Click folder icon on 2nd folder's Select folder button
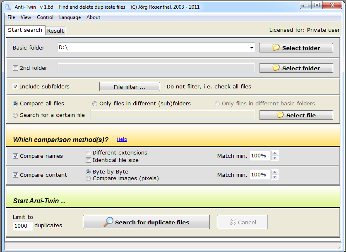This screenshot has width=346, height=252. coord(276,68)
